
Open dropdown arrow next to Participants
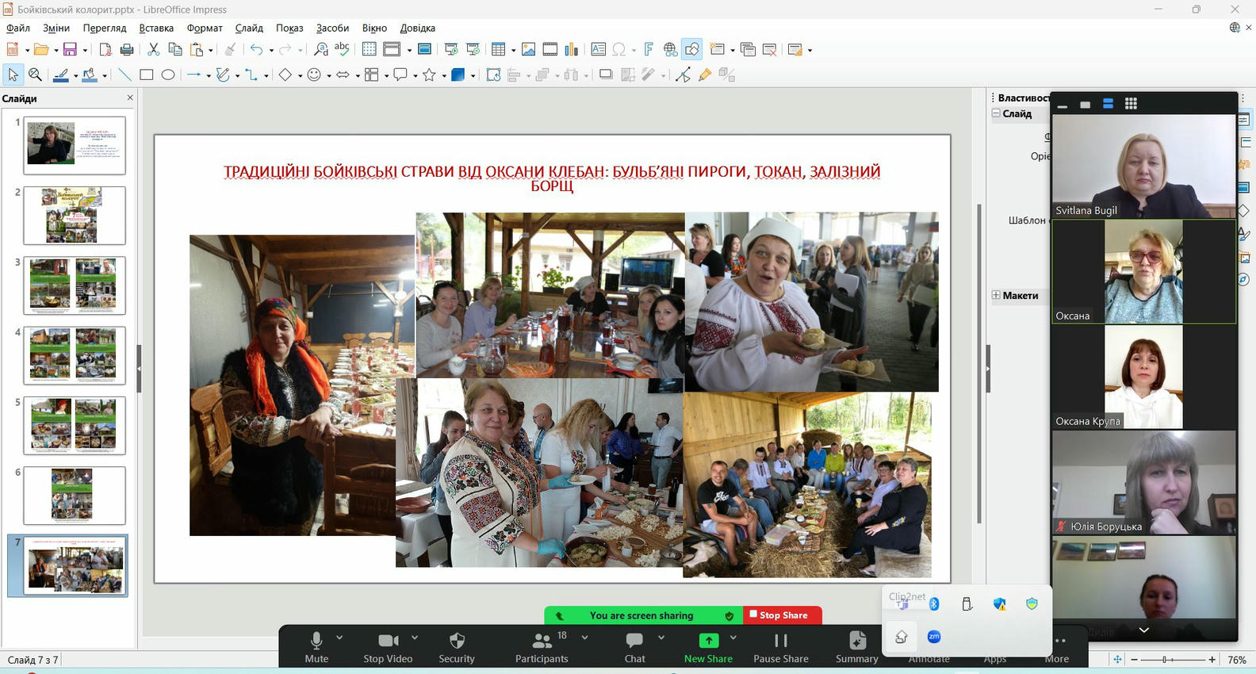point(585,637)
